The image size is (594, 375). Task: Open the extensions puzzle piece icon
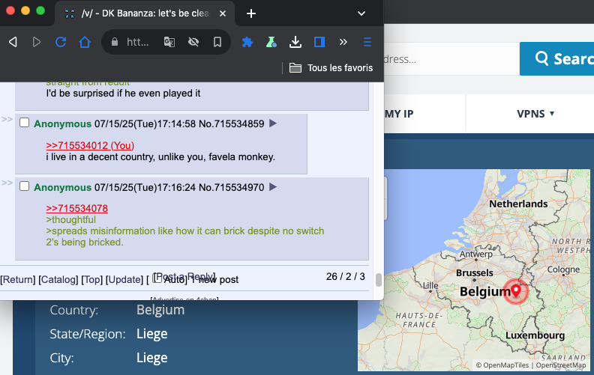tap(247, 42)
